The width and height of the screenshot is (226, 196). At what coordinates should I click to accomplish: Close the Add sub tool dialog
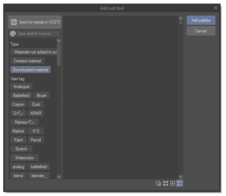coord(215,8)
